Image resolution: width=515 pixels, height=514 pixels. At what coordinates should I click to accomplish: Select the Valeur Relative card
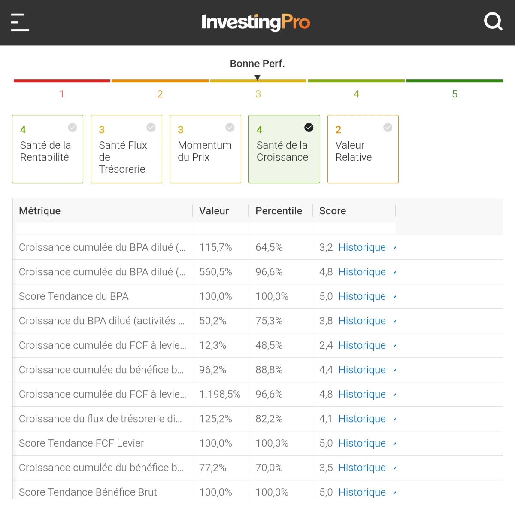(x=363, y=149)
